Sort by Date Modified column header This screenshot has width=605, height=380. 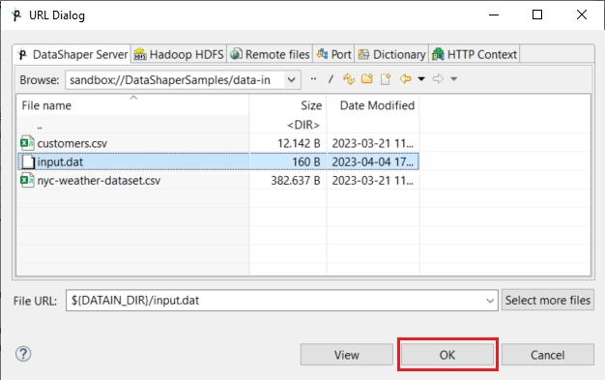(x=373, y=105)
